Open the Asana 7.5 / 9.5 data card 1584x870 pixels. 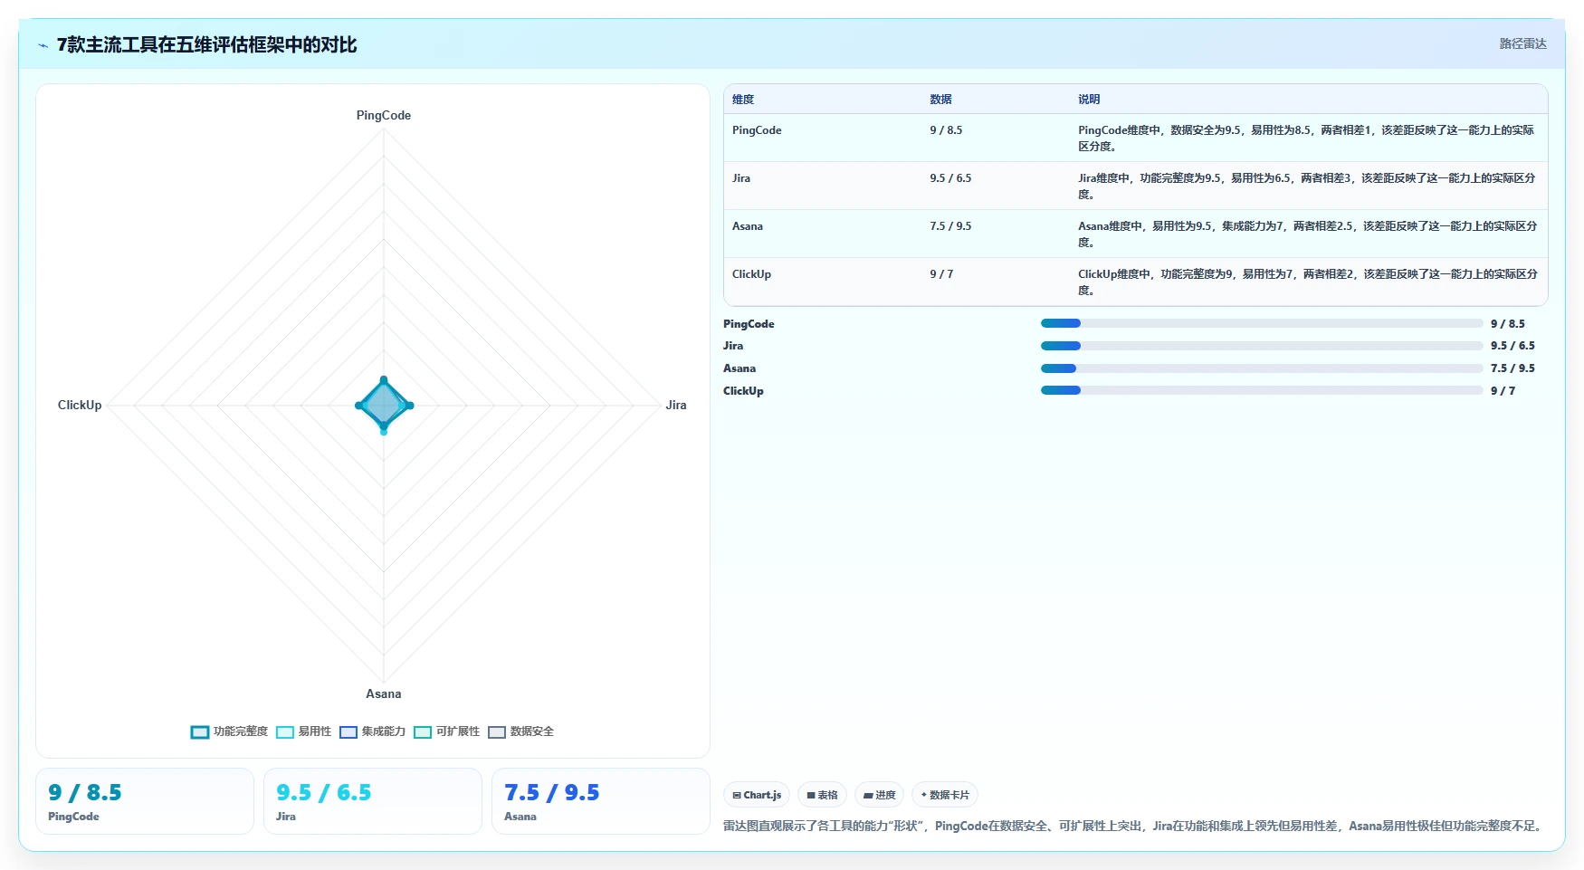(601, 801)
